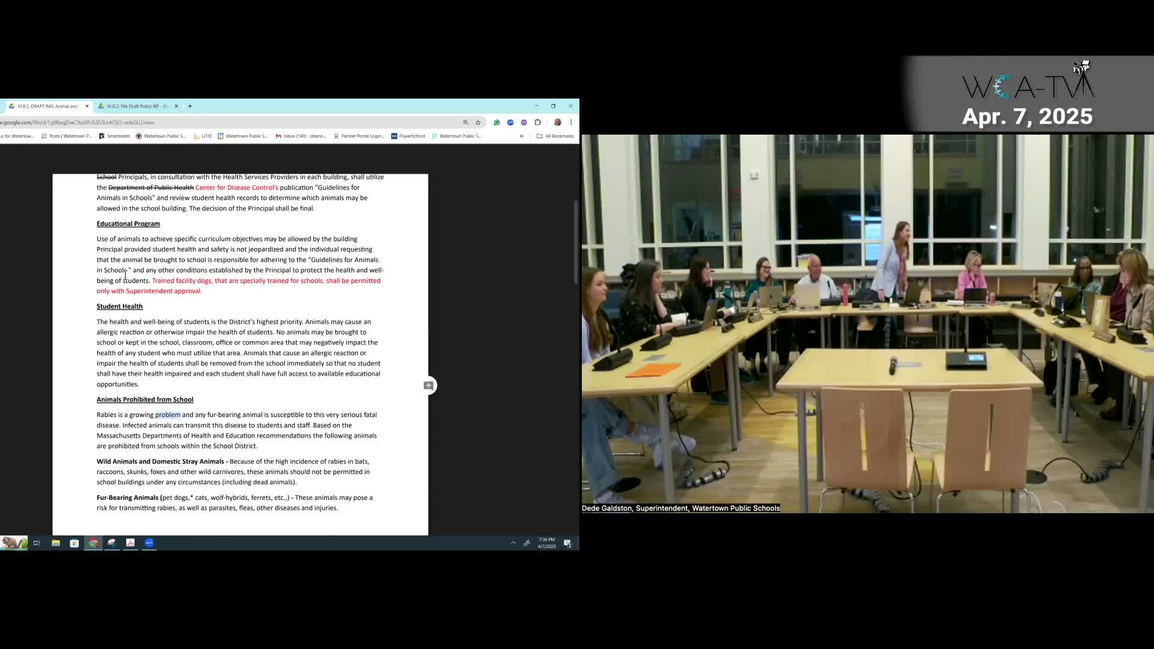Open the Inbox Gmail bookmark
Image resolution: width=1154 pixels, height=649 pixels.
coord(301,136)
